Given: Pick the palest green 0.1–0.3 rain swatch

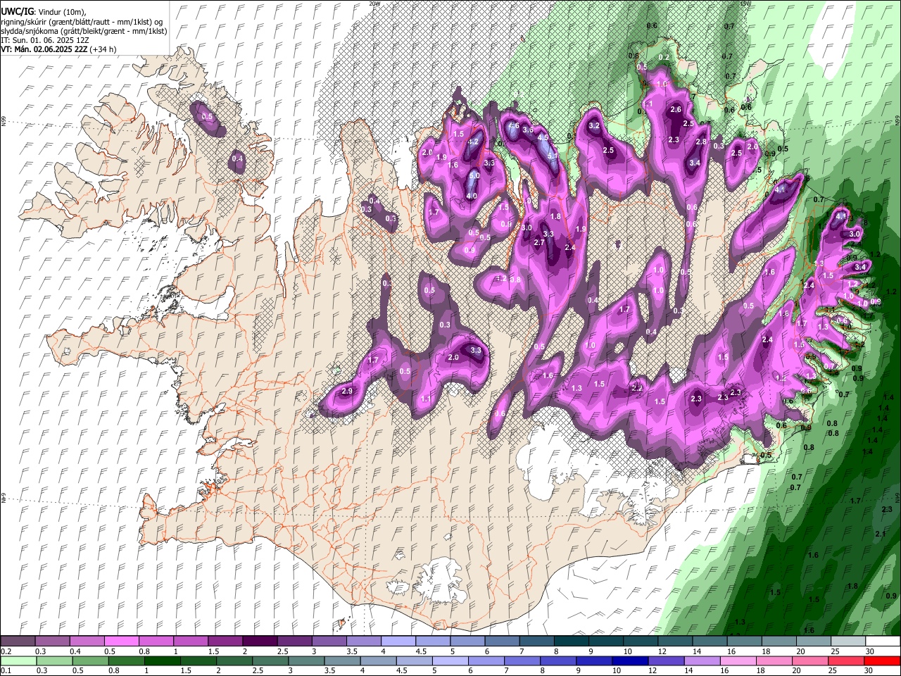Looking at the screenshot, I should pos(19,661).
